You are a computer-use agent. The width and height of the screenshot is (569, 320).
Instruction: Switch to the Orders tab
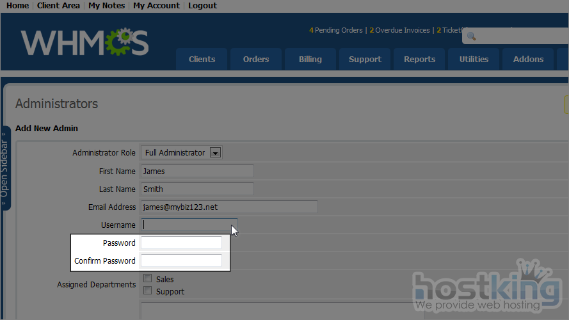click(256, 60)
